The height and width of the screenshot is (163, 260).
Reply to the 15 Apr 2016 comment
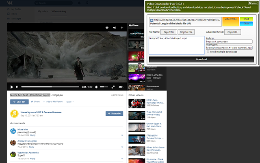tap(32, 159)
